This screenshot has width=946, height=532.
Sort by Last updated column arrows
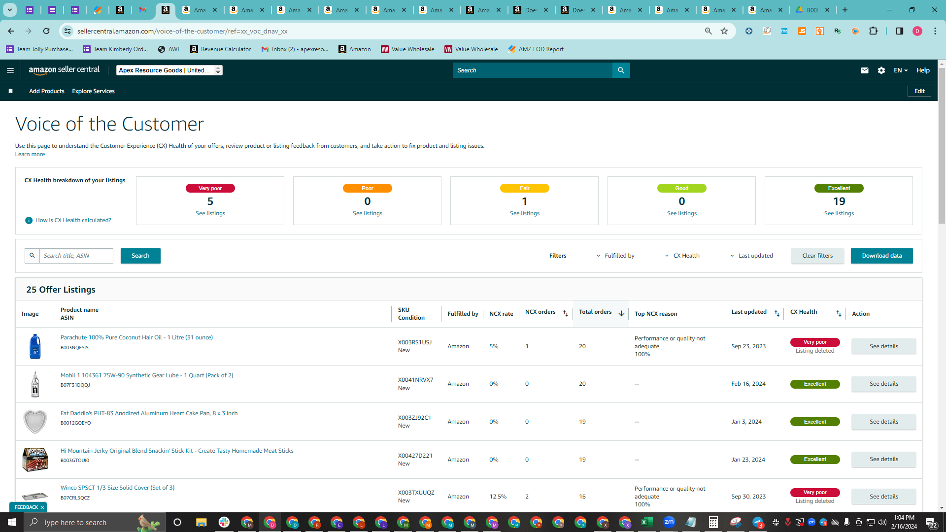[x=777, y=313]
